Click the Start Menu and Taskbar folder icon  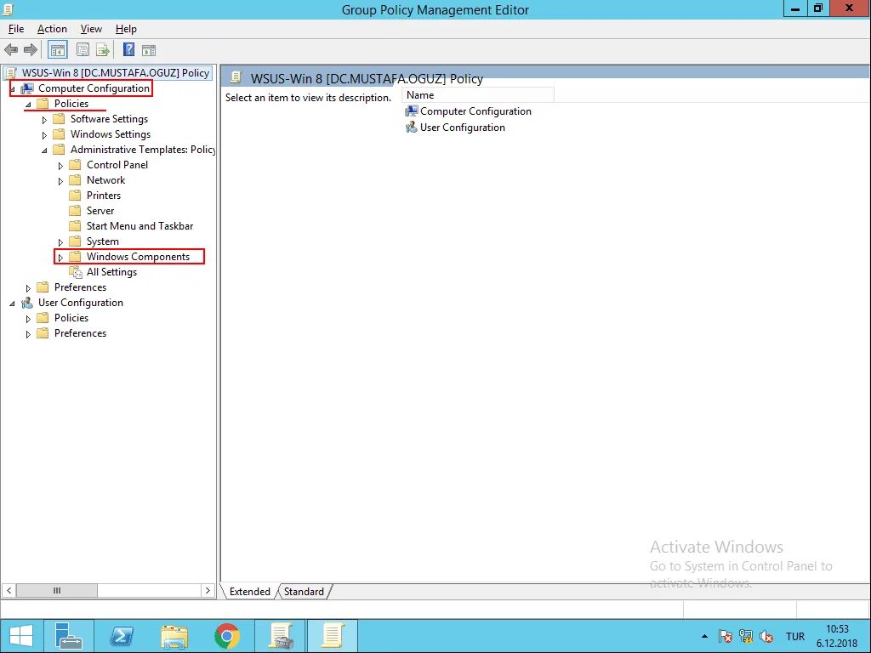pyautogui.click(x=75, y=226)
